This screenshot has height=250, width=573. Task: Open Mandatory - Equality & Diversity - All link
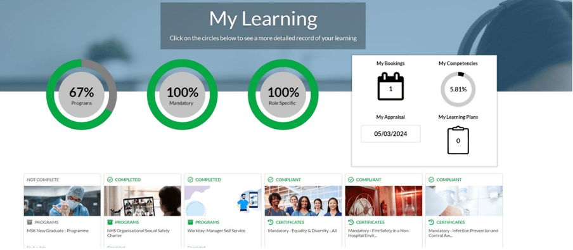[x=302, y=231]
